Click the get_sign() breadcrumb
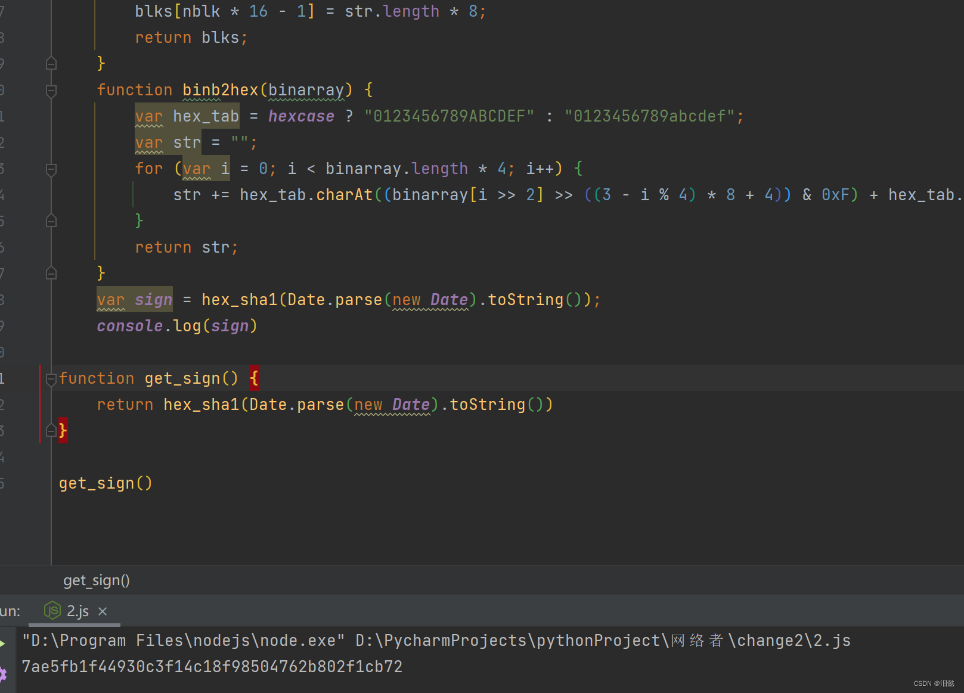The height and width of the screenshot is (693, 964). click(97, 580)
